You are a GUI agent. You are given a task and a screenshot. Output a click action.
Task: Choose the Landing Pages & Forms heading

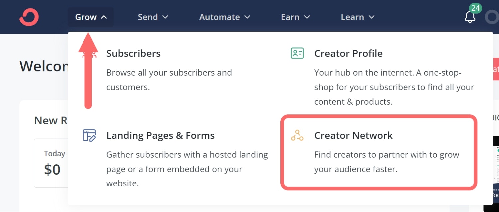coord(160,135)
